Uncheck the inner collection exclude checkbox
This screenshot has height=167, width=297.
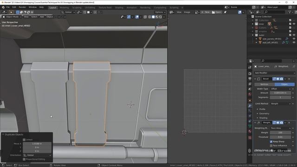click(290, 24)
